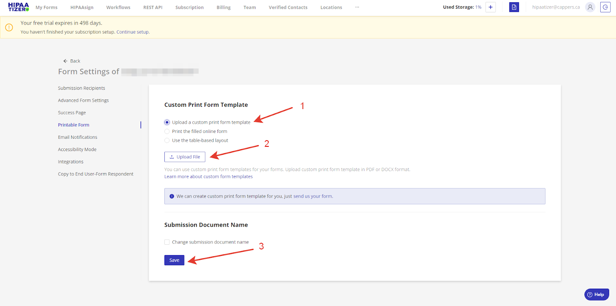Open the blue document icon in header
The width and height of the screenshot is (616, 306).
[x=514, y=7]
